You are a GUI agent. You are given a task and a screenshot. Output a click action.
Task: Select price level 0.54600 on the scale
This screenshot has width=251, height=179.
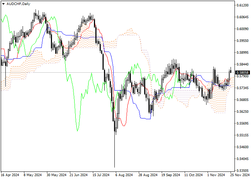point(243,147)
